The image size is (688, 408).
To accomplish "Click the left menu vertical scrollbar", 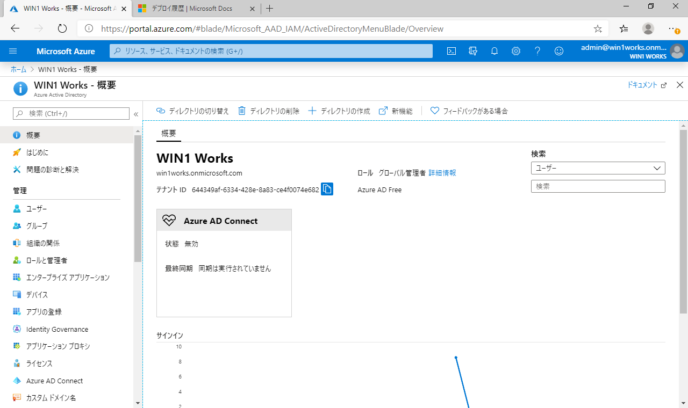I will point(138,199).
